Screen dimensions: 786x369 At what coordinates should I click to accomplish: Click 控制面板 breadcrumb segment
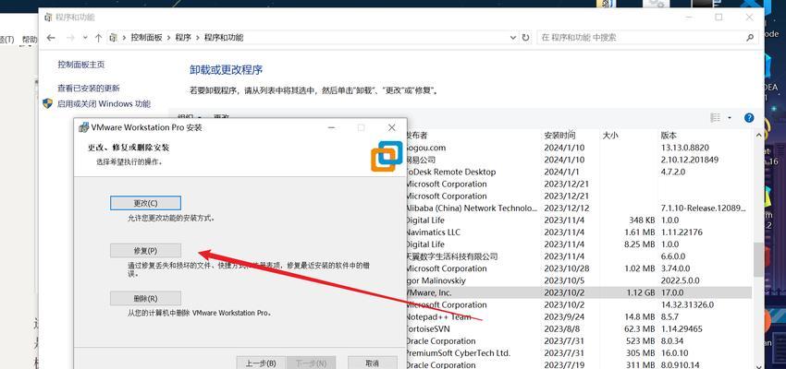coord(146,38)
